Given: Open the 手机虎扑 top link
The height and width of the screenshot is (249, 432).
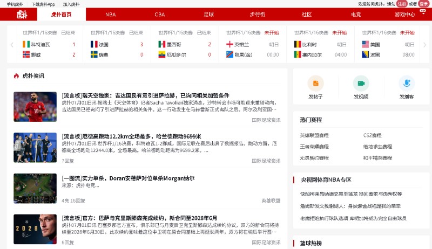Looking at the screenshot, I should click(x=15, y=4).
